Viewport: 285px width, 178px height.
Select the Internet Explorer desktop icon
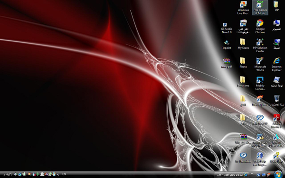[x=276, y=64]
